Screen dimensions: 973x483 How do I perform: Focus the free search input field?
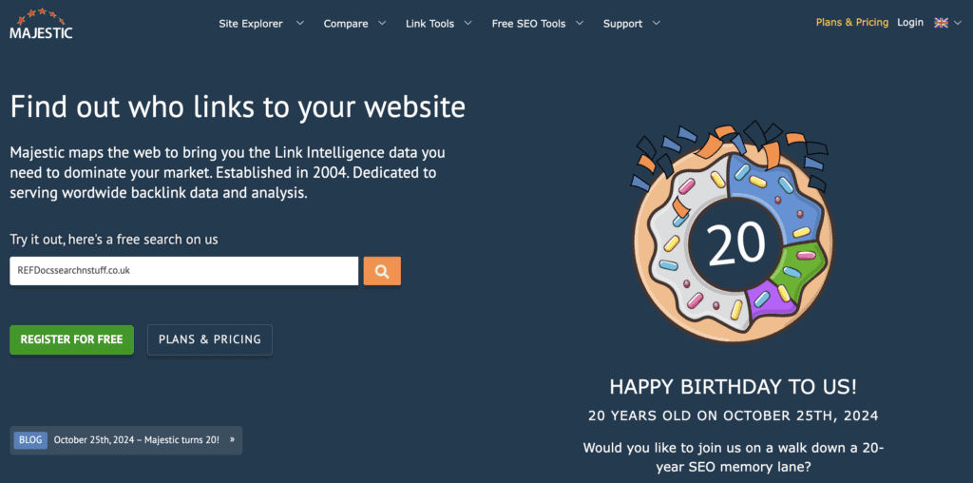click(183, 271)
